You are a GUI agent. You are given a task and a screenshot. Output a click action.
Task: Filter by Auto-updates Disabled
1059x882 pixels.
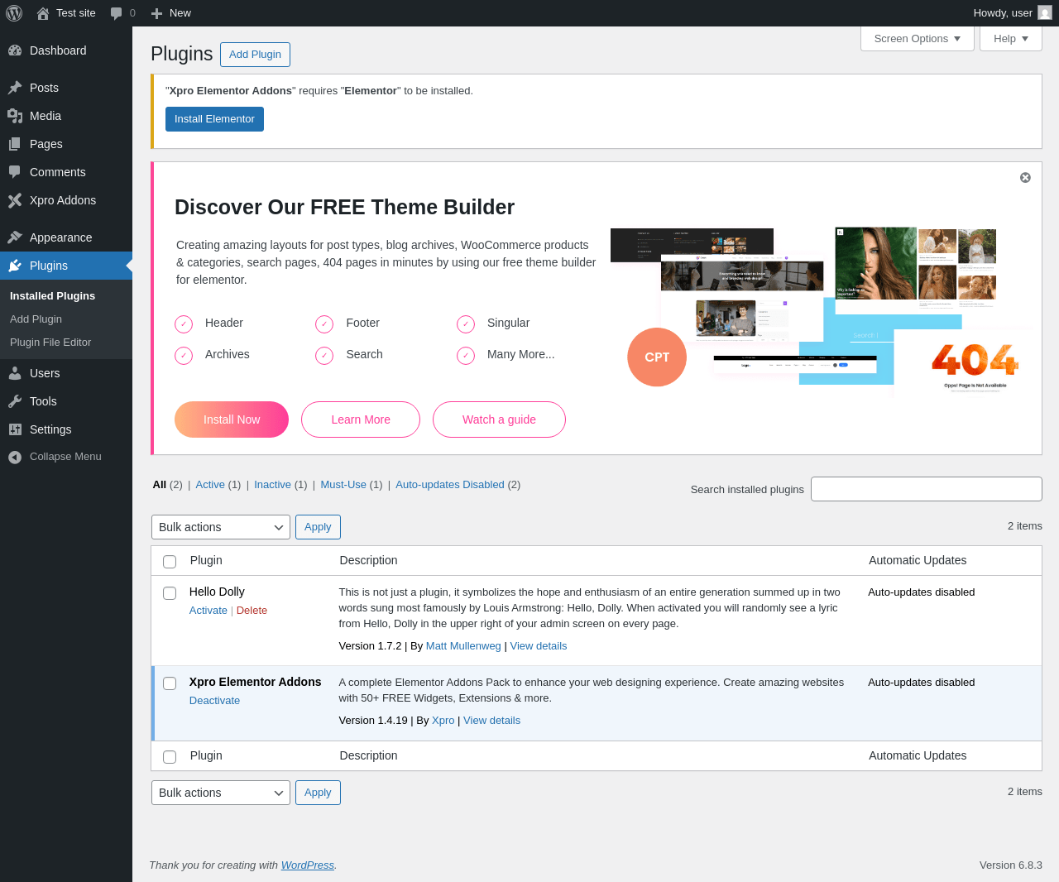point(450,485)
